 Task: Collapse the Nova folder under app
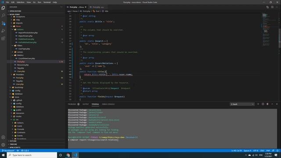tap(18, 26)
